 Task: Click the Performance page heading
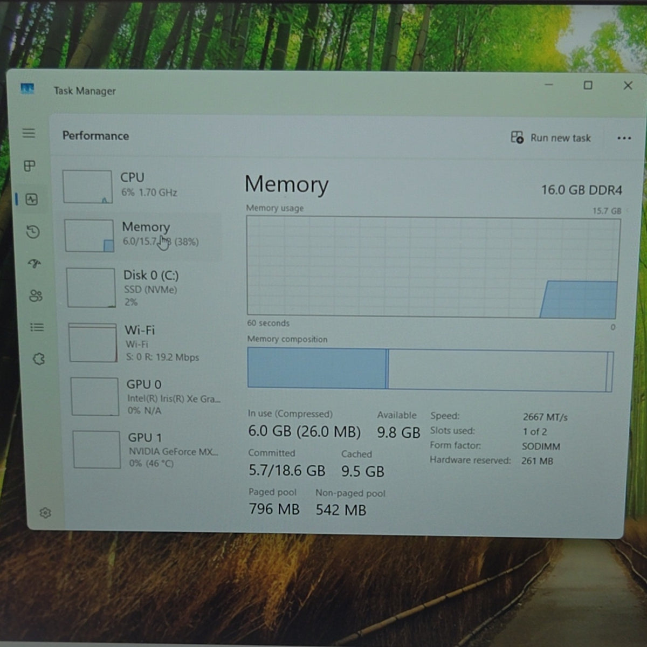pos(95,136)
